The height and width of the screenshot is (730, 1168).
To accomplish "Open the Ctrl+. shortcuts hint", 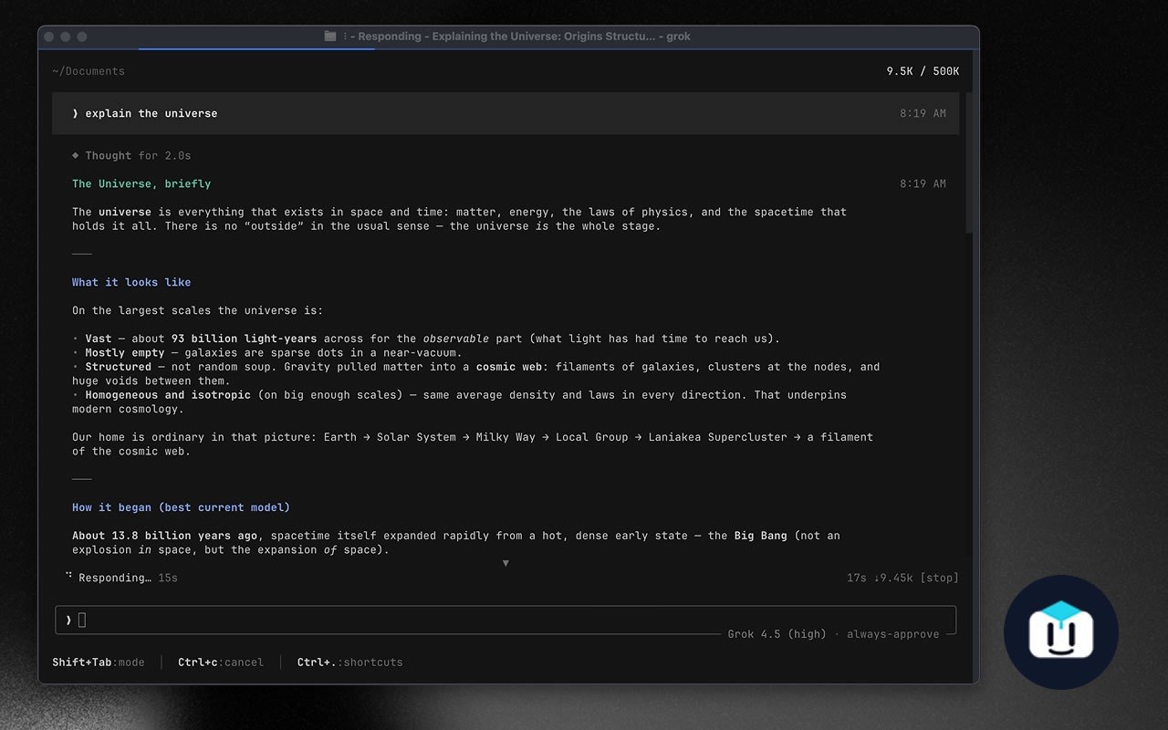I will coord(349,662).
